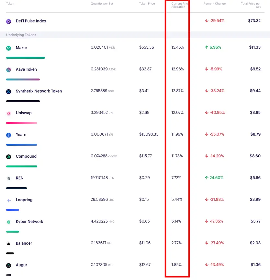Select the $73.32 index total price
This screenshot has width=270, height=280.
click(254, 21)
